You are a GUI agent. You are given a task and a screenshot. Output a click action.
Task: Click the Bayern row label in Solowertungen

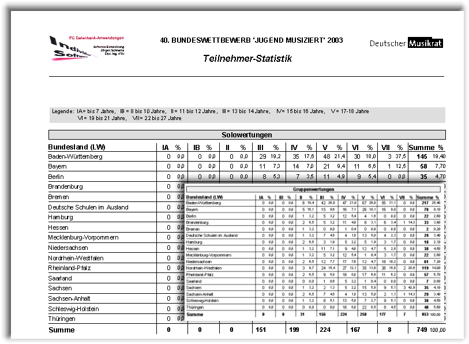pyautogui.click(x=59, y=166)
